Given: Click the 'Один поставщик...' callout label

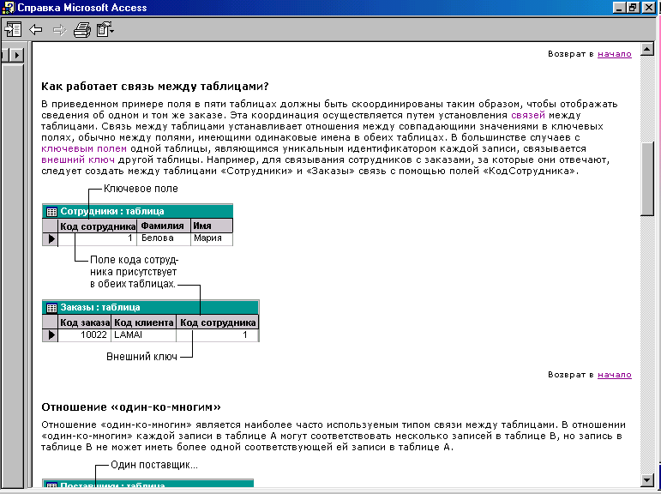Looking at the screenshot, I should [x=154, y=465].
